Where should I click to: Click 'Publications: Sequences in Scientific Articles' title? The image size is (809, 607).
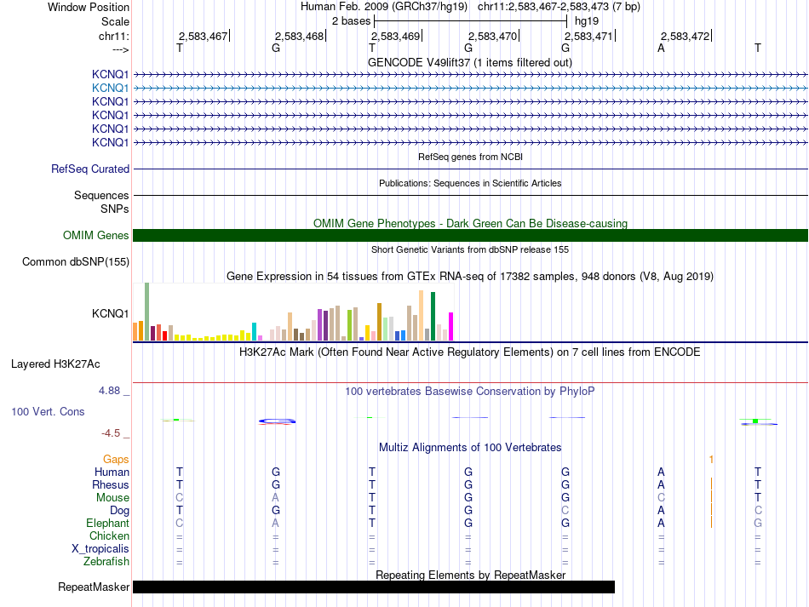(470, 183)
